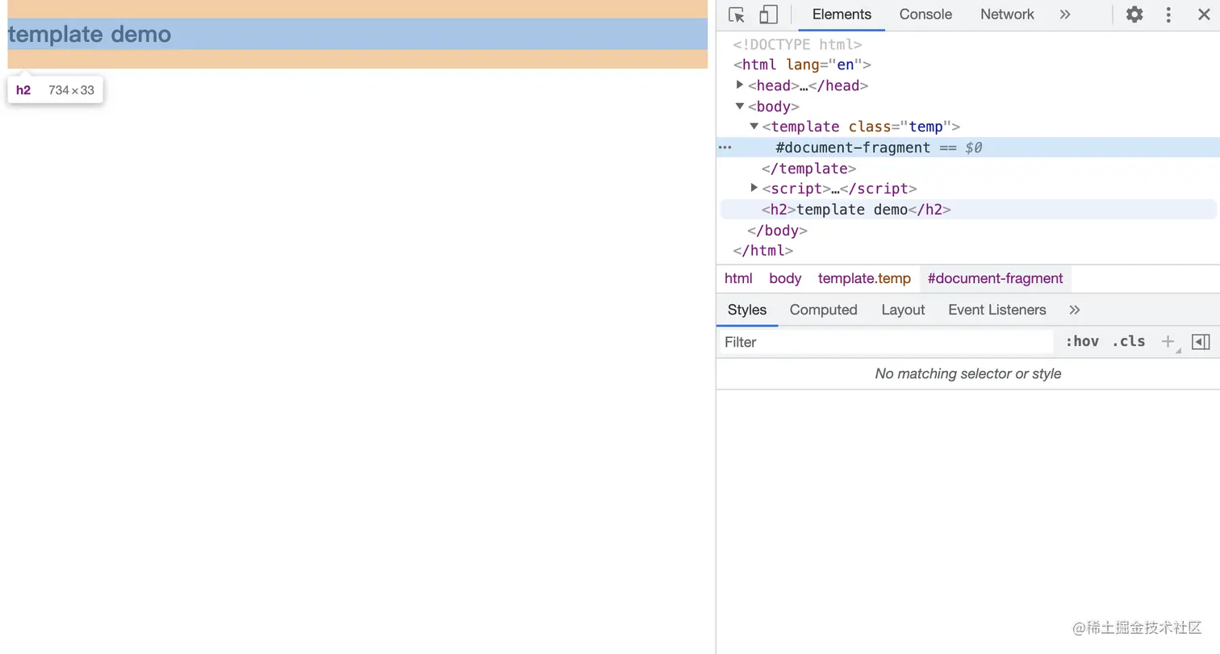Close the DevTools panel
Image resolution: width=1220 pixels, height=654 pixels.
1204,15
